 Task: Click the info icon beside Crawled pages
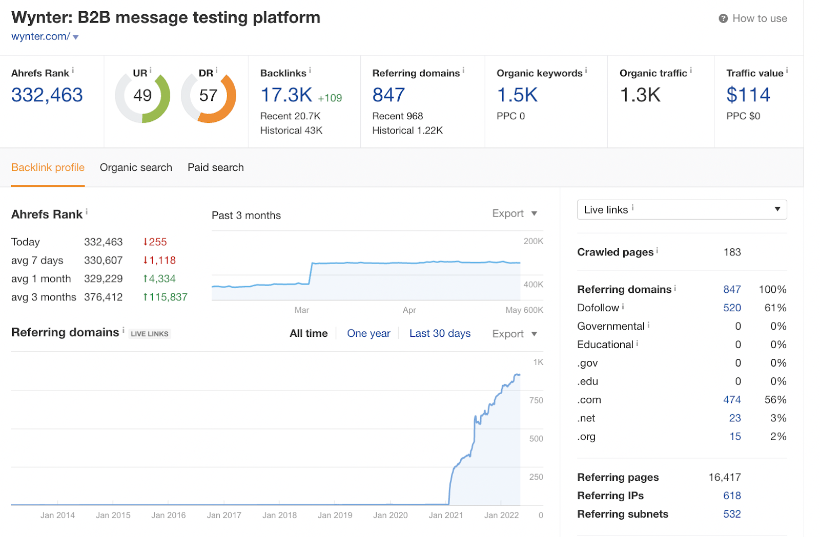click(x=657, y=250)
